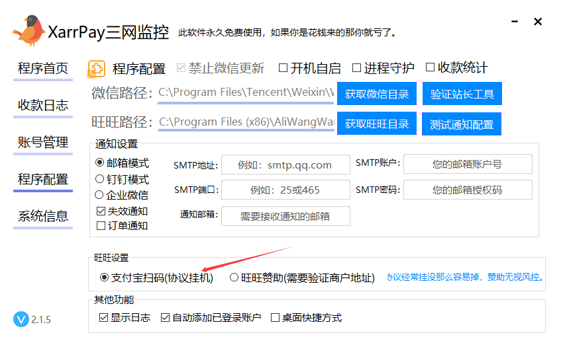Go to 账号管理 section
Screen dimensions: 563x337
(43, 142)
